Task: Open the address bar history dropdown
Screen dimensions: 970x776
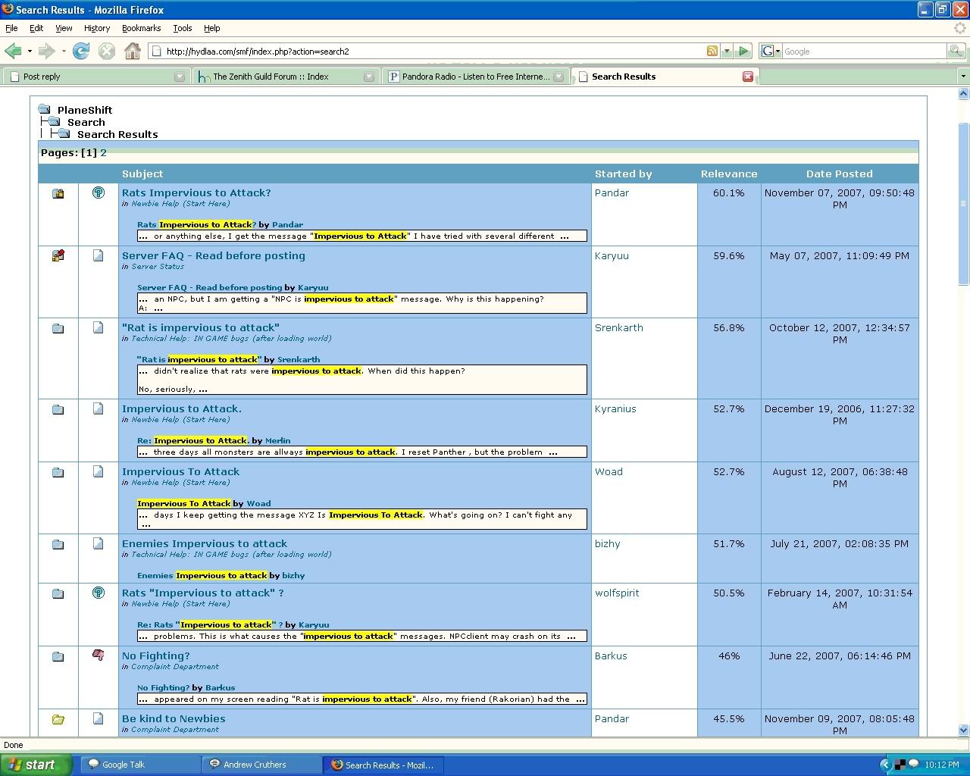Action: (727, 51)
